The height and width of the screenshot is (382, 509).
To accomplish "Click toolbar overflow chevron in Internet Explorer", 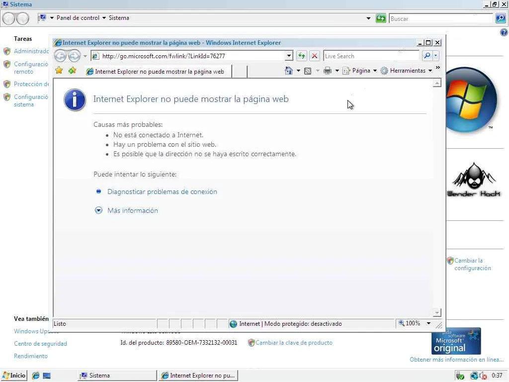I will [438, 68].
